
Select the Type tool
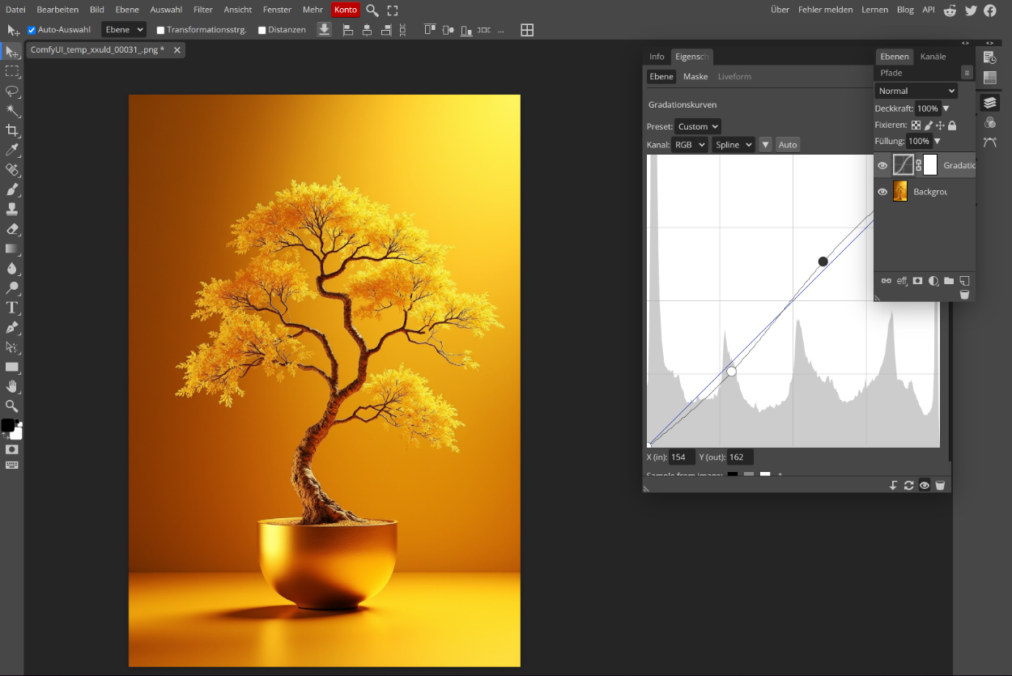(x=12, y=308)
